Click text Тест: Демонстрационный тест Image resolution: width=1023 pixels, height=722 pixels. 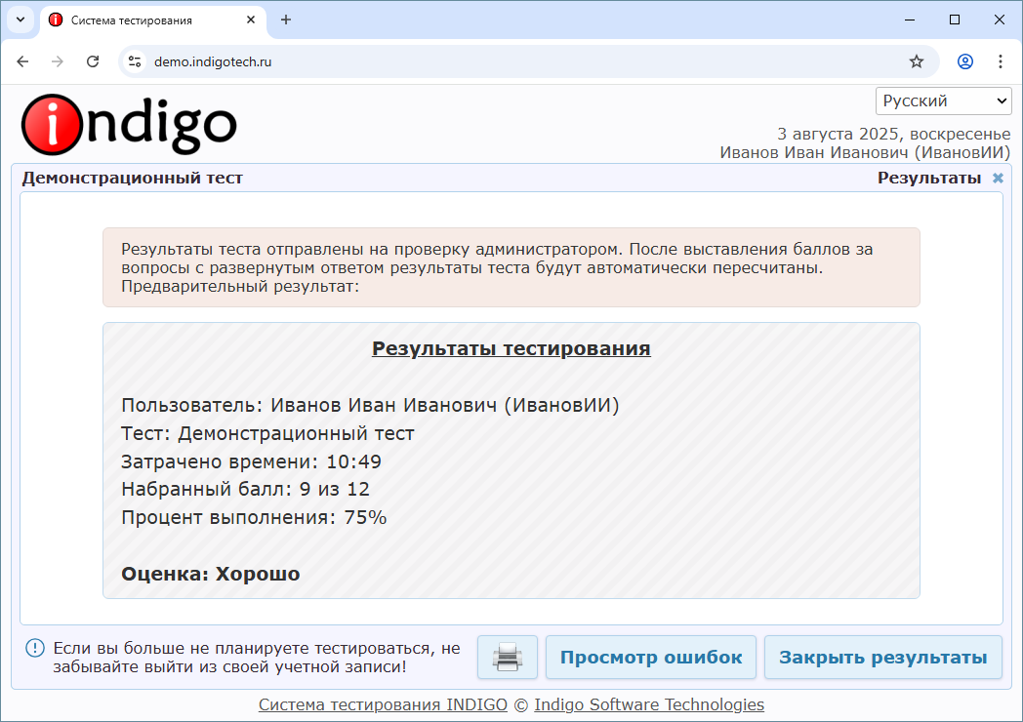coord(267,433)
